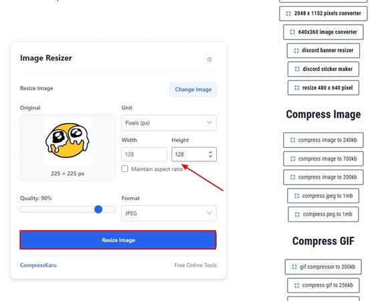370x301 pixels.
Task: Open gif compressor to 200kb link
Action: pos(323,267)
